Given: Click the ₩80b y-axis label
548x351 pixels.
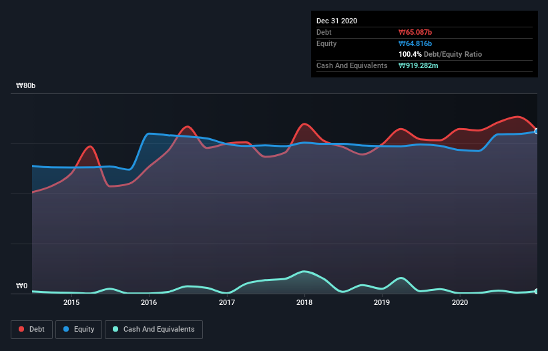Looking at the screenshot, I should (x=26, y=85).
